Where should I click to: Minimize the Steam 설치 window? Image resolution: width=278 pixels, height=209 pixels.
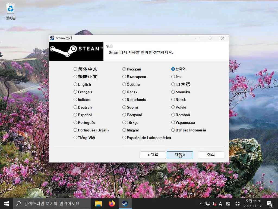198,38
